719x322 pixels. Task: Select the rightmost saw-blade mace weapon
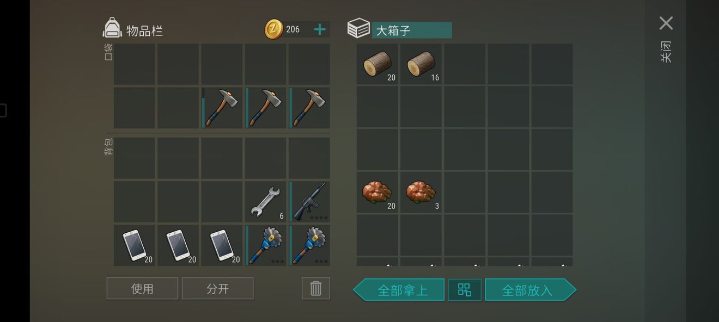(x=309, y=245)
